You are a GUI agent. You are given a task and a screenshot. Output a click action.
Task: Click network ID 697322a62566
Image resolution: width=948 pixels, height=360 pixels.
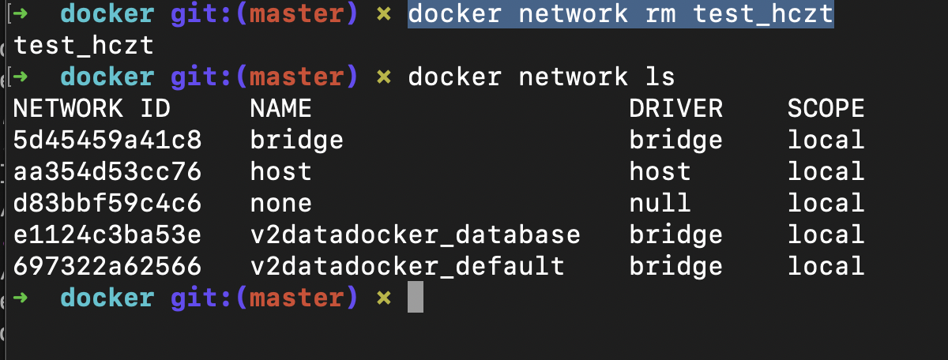107,266
